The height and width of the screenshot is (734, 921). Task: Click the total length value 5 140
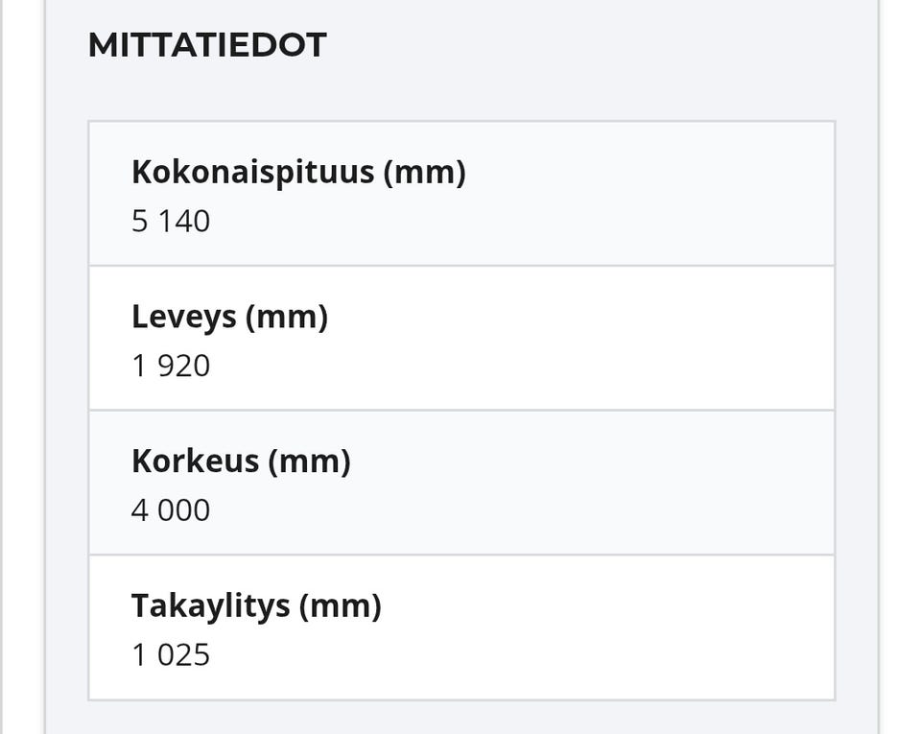click(171, 222)
